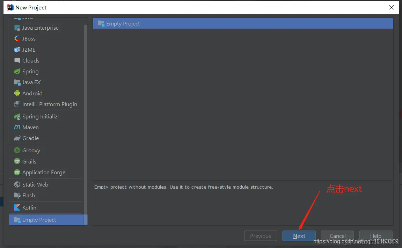Close the New Project dialog
Screen dimensions: 402x248
[x=391, y=7]
